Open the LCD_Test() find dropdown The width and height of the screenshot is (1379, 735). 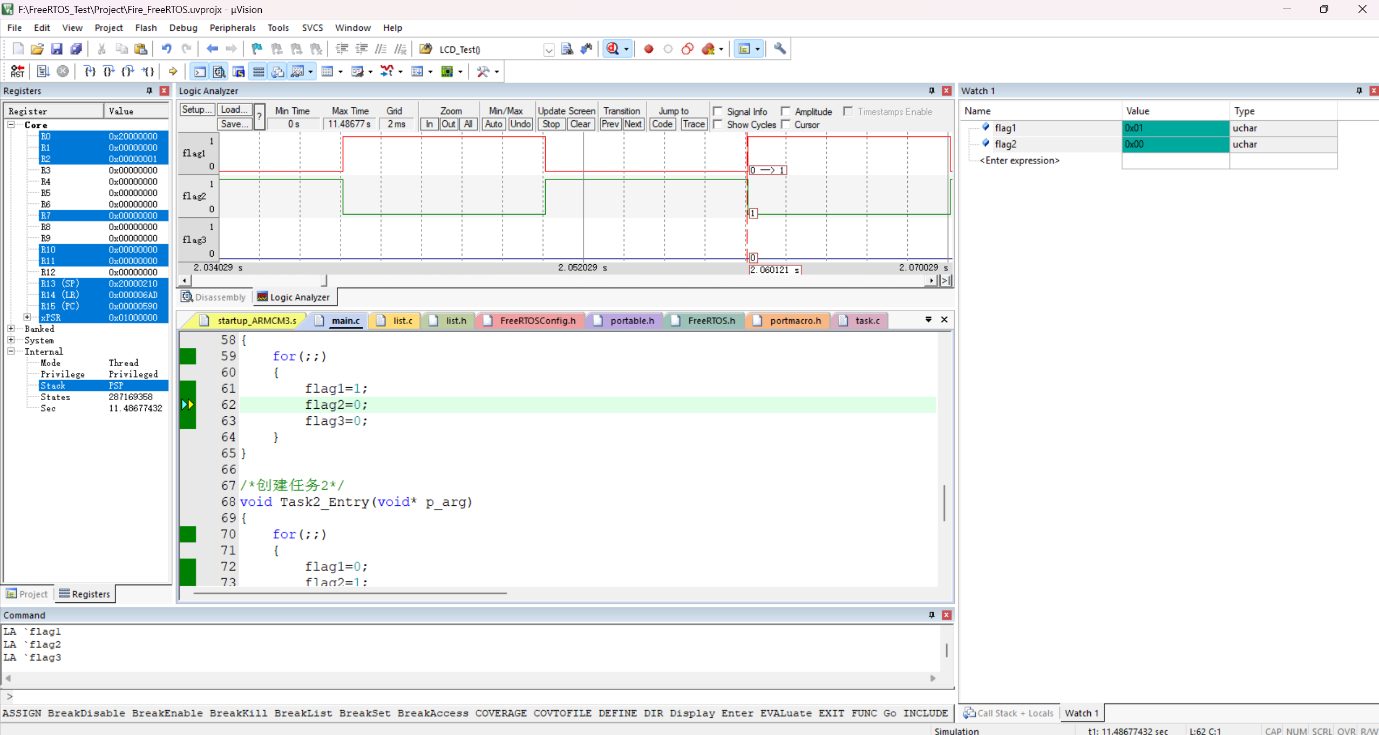[548, 50]
